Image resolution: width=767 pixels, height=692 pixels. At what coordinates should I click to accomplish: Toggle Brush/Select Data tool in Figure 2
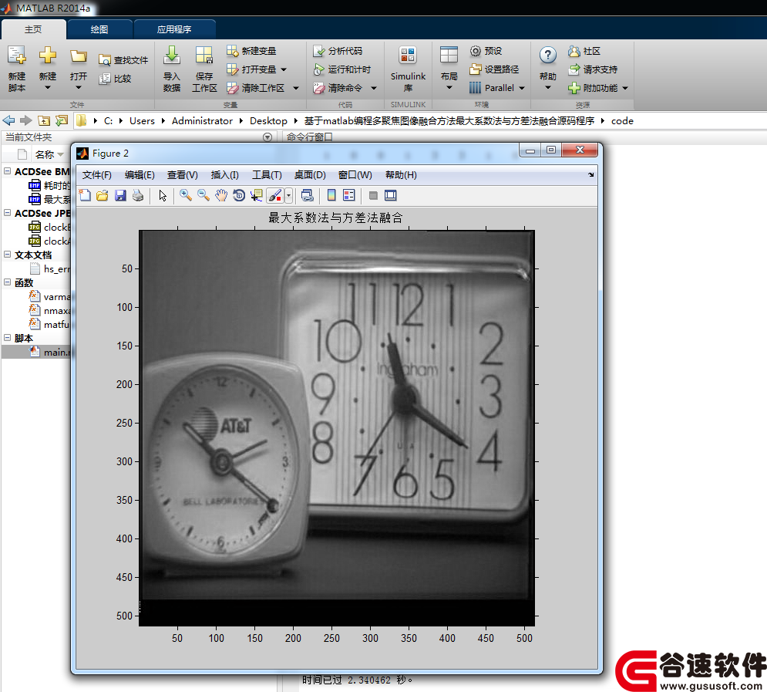click(x=275, y=195)
